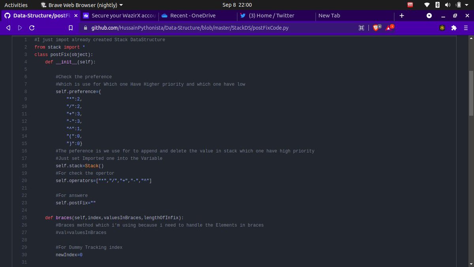Click the '")":0}' dictionary entry
Image resolution: width=474 pixels, height=267 pixels.
[x=74, y=144]
